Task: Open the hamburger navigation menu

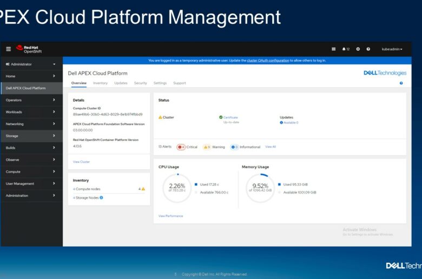Action: [8, 49]
